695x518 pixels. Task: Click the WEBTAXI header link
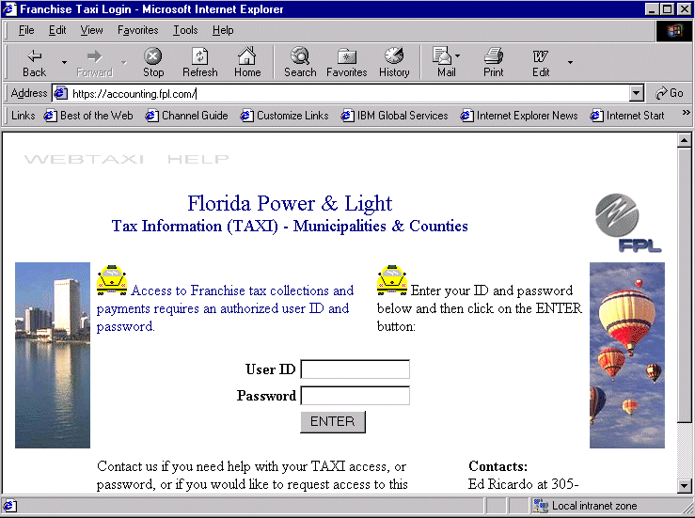coord(84,159)
